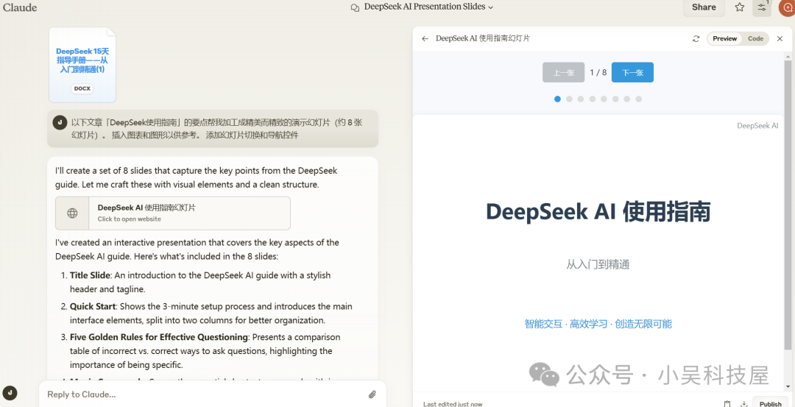This screenshot has height=407, width=795.
Task: Open the J profile avatar near the reply box
Action: click(x=10, y=393)
